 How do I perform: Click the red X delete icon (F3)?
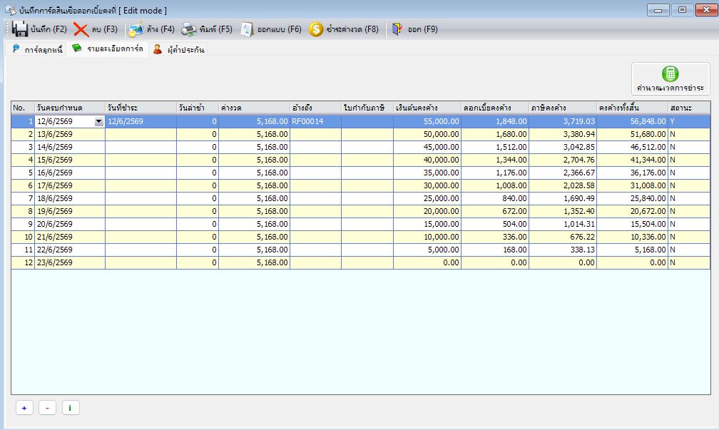81,30
